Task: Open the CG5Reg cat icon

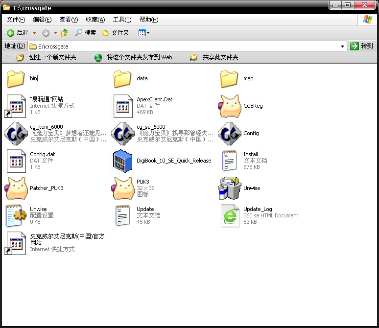Action: click(x=229, y=106)
